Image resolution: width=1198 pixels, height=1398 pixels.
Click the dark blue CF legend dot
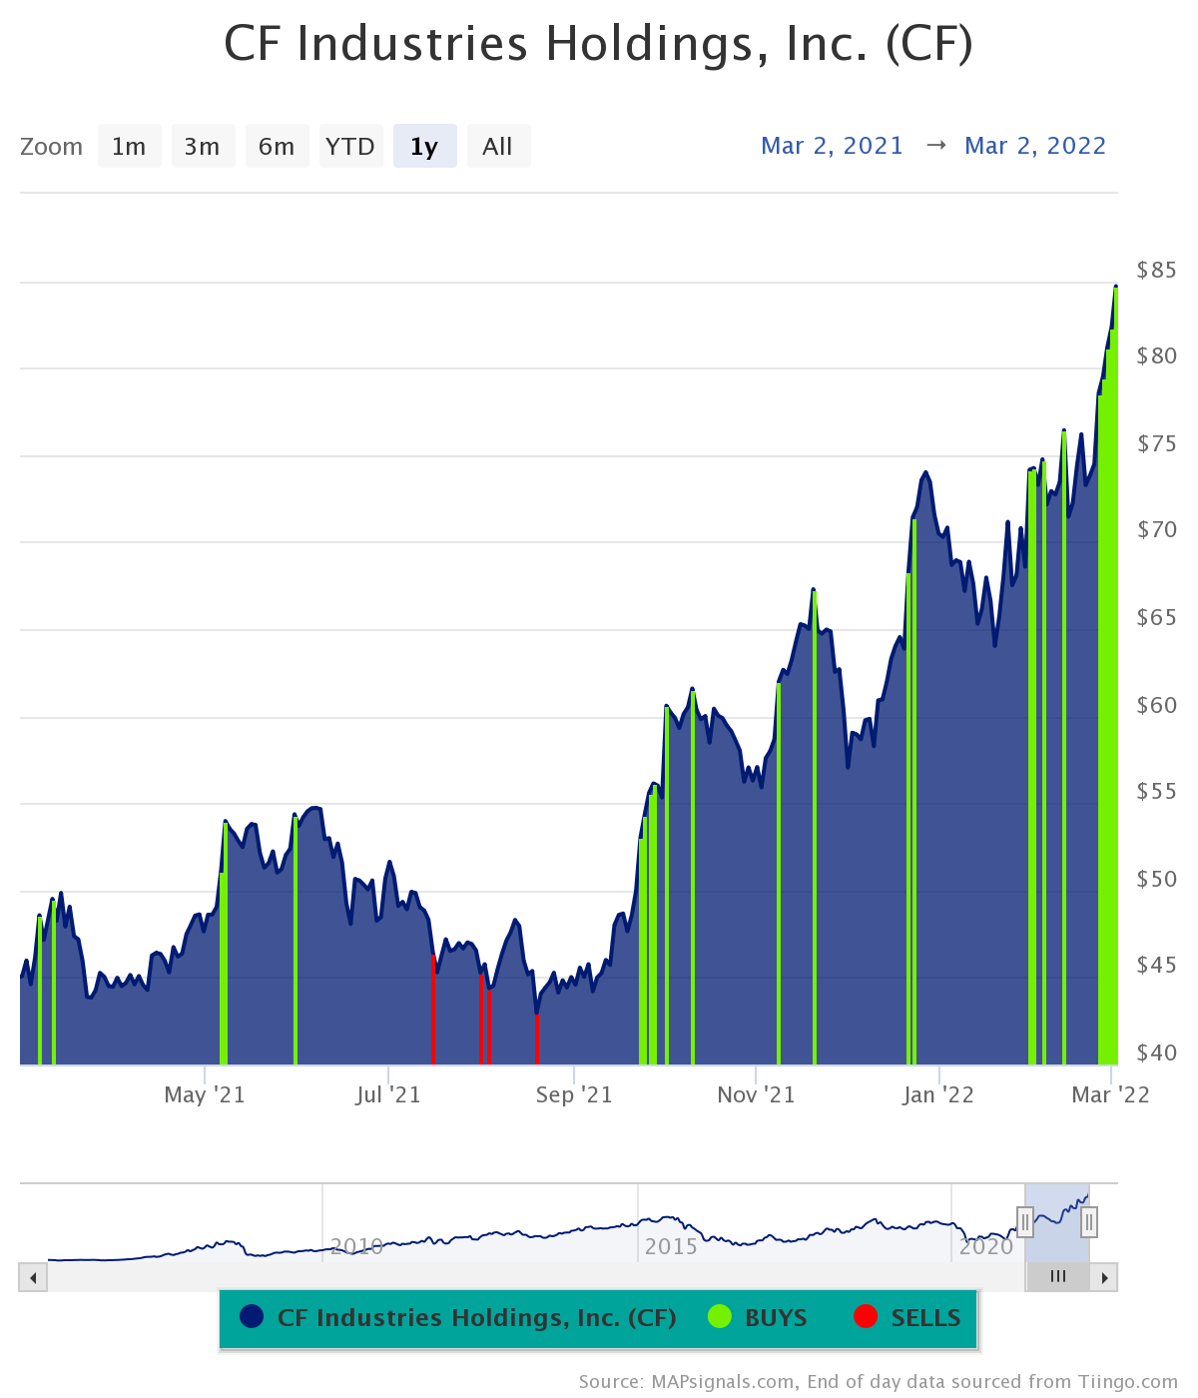point(252,1317)
